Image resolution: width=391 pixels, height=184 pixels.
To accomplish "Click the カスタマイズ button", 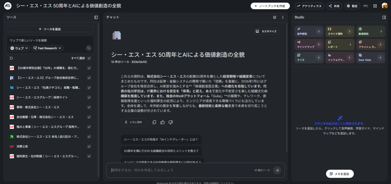I will pyautogui.click(x=267, y=31).
